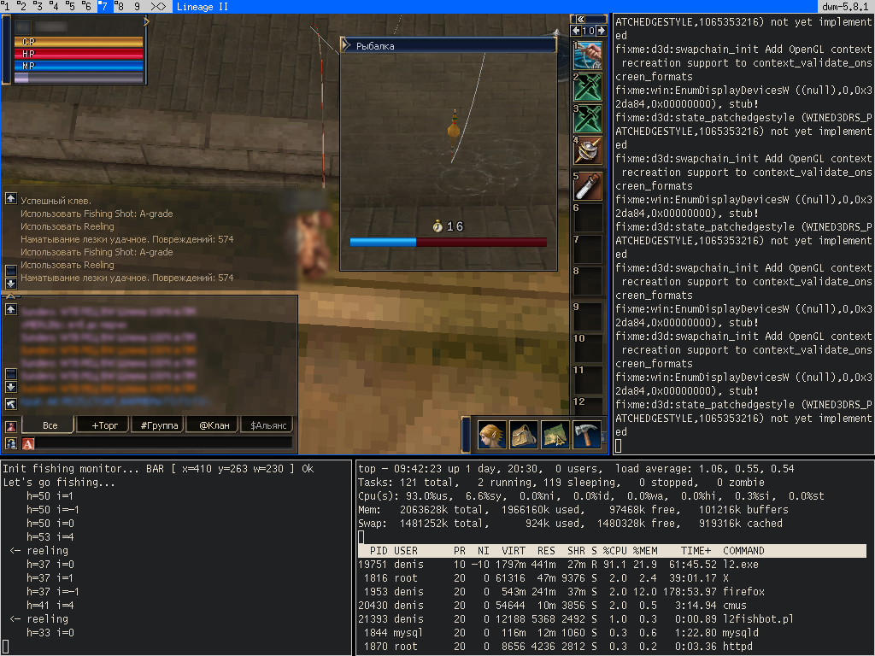Click cmus process row in top
Screen dimensions: 875x656
[x=553, y=606]
